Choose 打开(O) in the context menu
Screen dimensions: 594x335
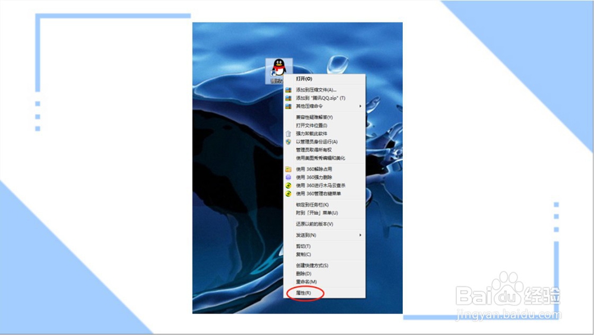coord(325,79)
